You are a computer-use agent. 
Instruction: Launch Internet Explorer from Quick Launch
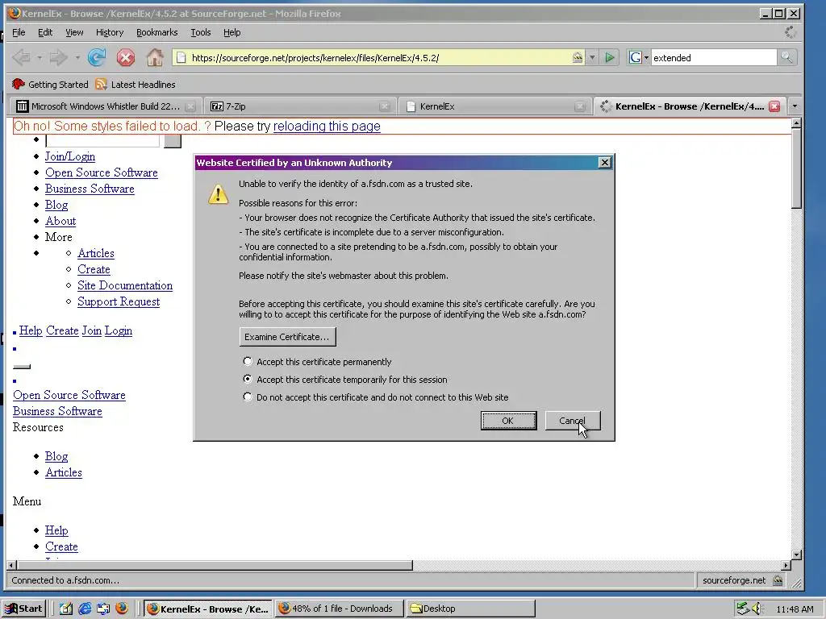84,609
